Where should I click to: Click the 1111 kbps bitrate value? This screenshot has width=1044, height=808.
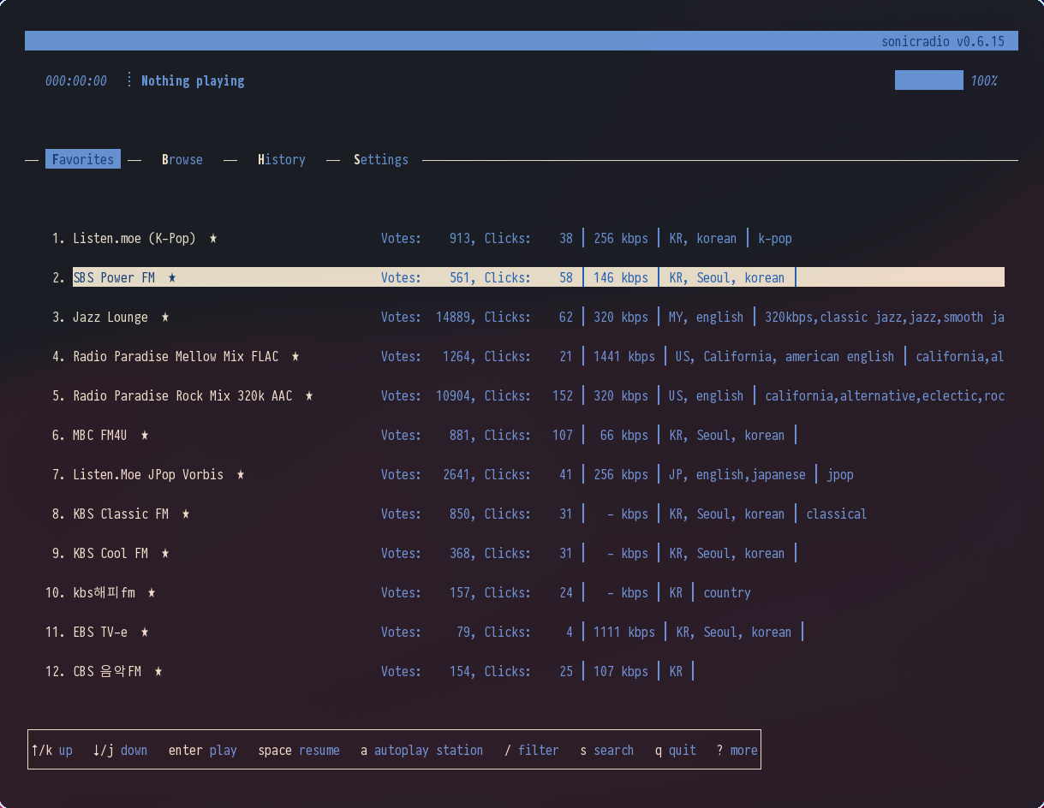(x=624, y=632)
